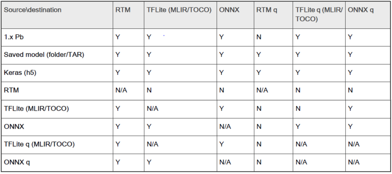392x174 pixels.
Task: Select the TFLite q (MLIR/TOCO) source row label
Action: [x=39, y=144]
